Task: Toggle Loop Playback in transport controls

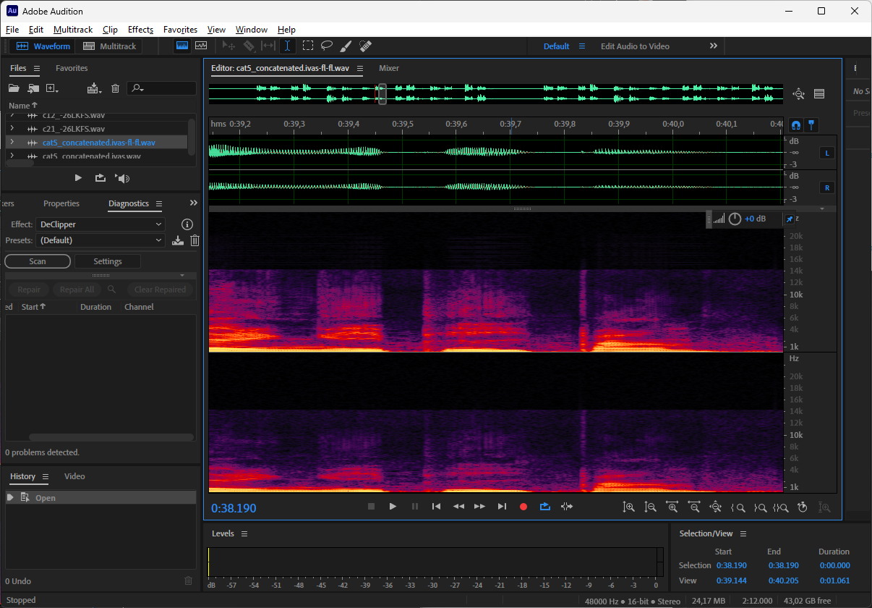Action: (545, 507)
